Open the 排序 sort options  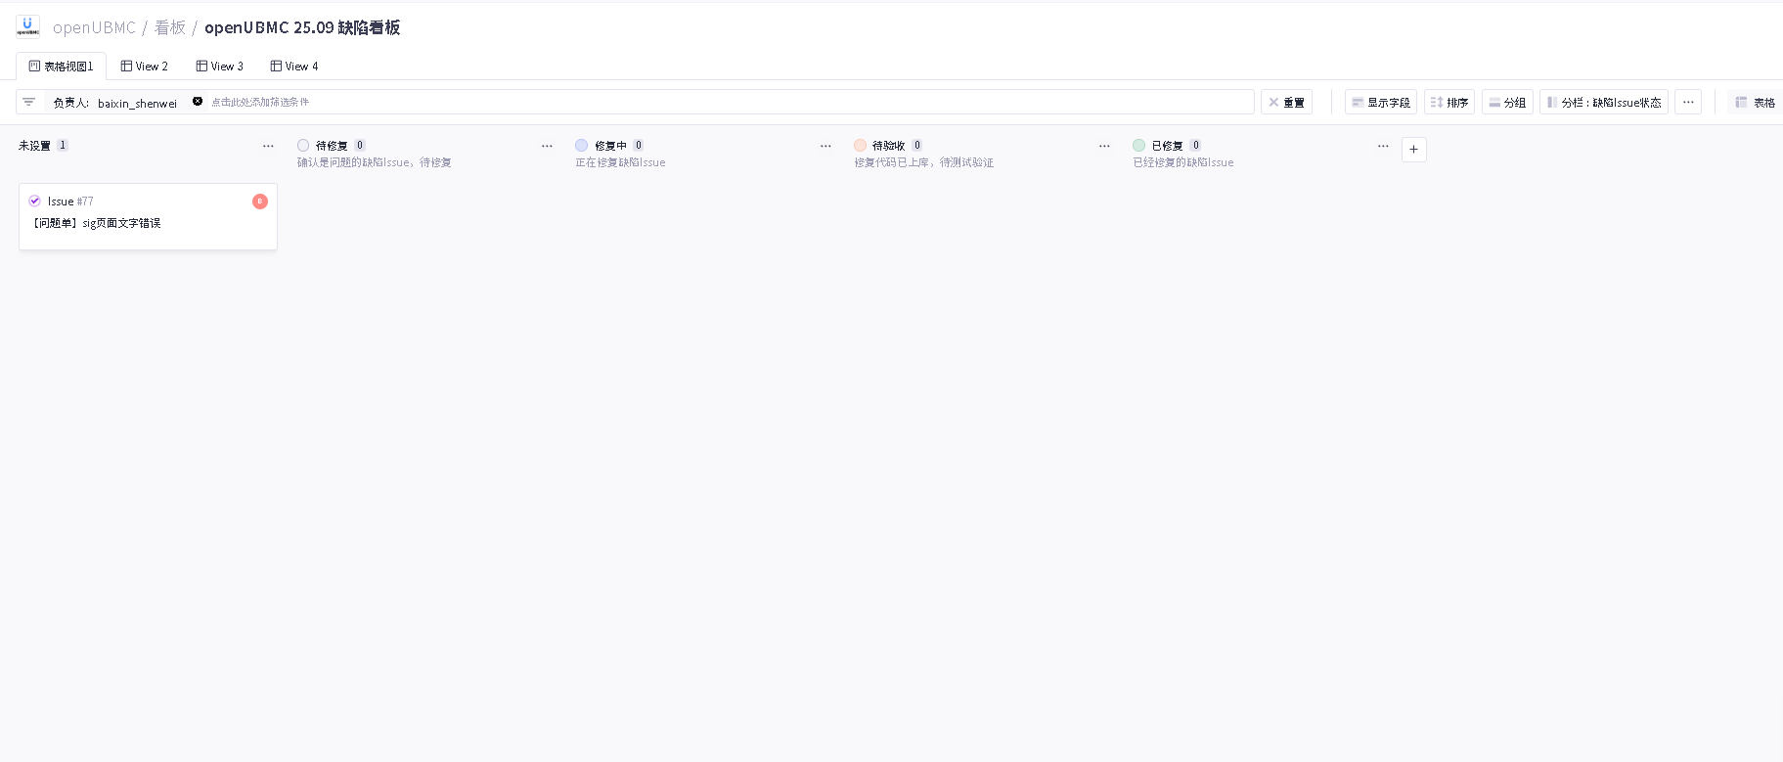pos(1449,102)
